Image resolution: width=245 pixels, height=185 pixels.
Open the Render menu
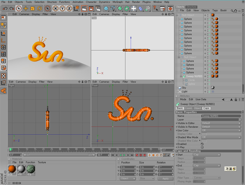point(136,2)
